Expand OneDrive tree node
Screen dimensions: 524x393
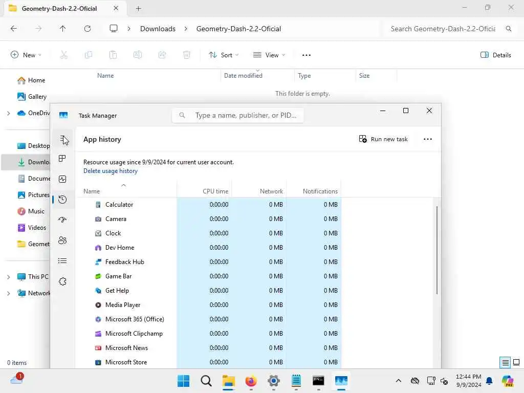8,113
